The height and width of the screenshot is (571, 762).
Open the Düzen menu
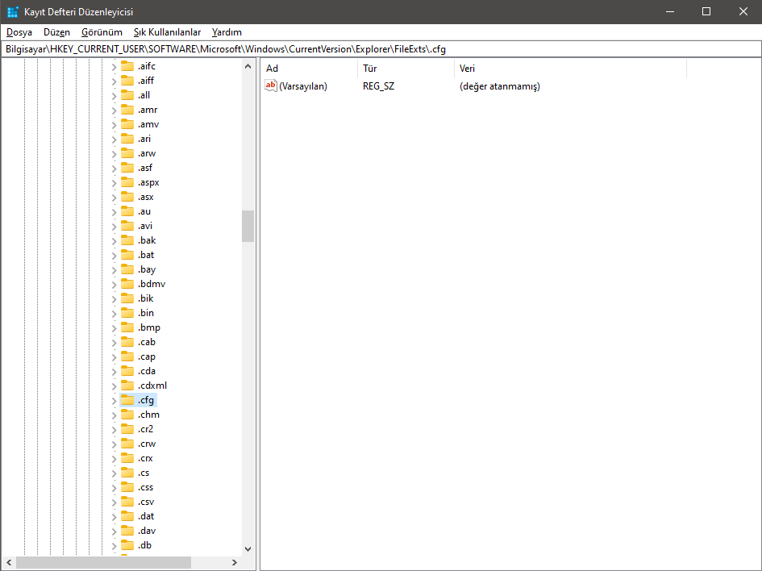tap(56, 32)
